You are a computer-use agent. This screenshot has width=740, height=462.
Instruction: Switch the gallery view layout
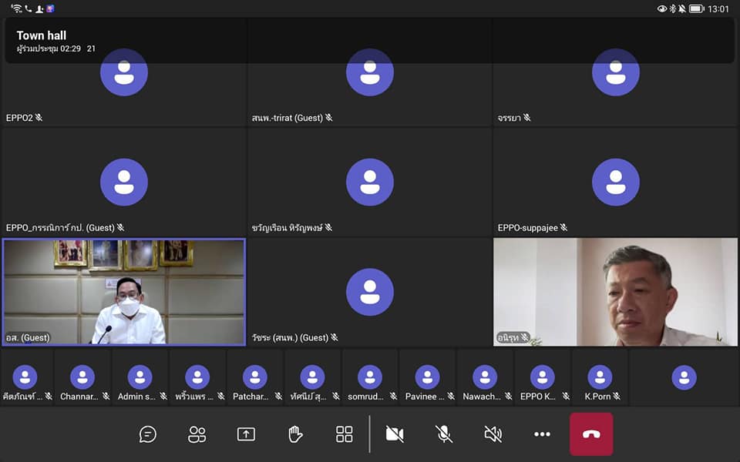(345, 434)
